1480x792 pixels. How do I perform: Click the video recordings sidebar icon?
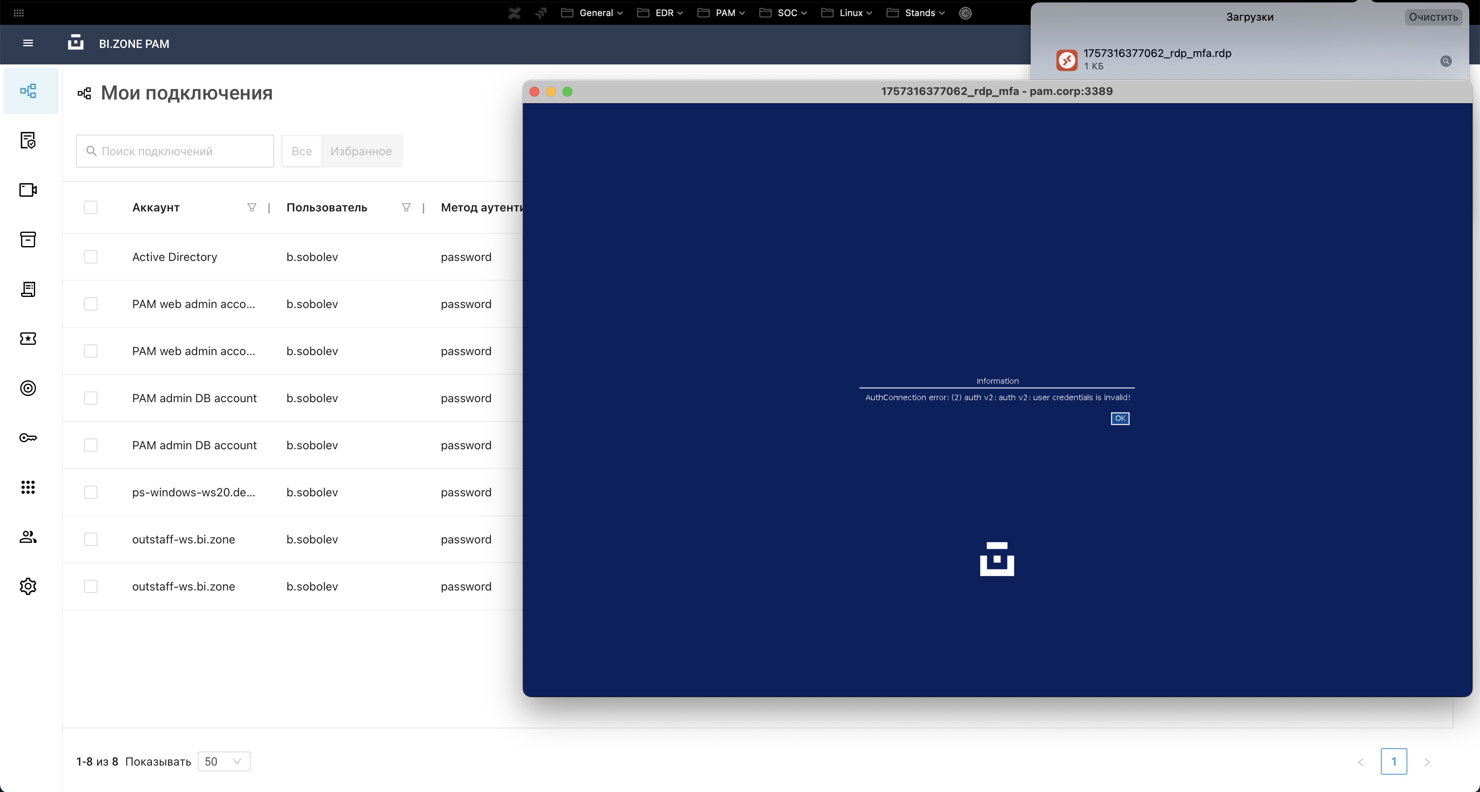[x=28, y=190]
